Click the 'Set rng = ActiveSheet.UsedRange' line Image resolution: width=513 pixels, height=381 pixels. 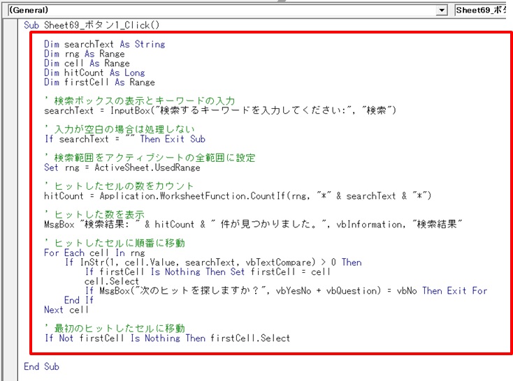click(x=122, y=167)
